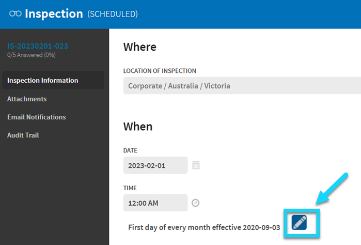The height and width of the screenshot is (245, 361).
Task: Click the date field showing 2023-02-01
Action: click(155, 165)
